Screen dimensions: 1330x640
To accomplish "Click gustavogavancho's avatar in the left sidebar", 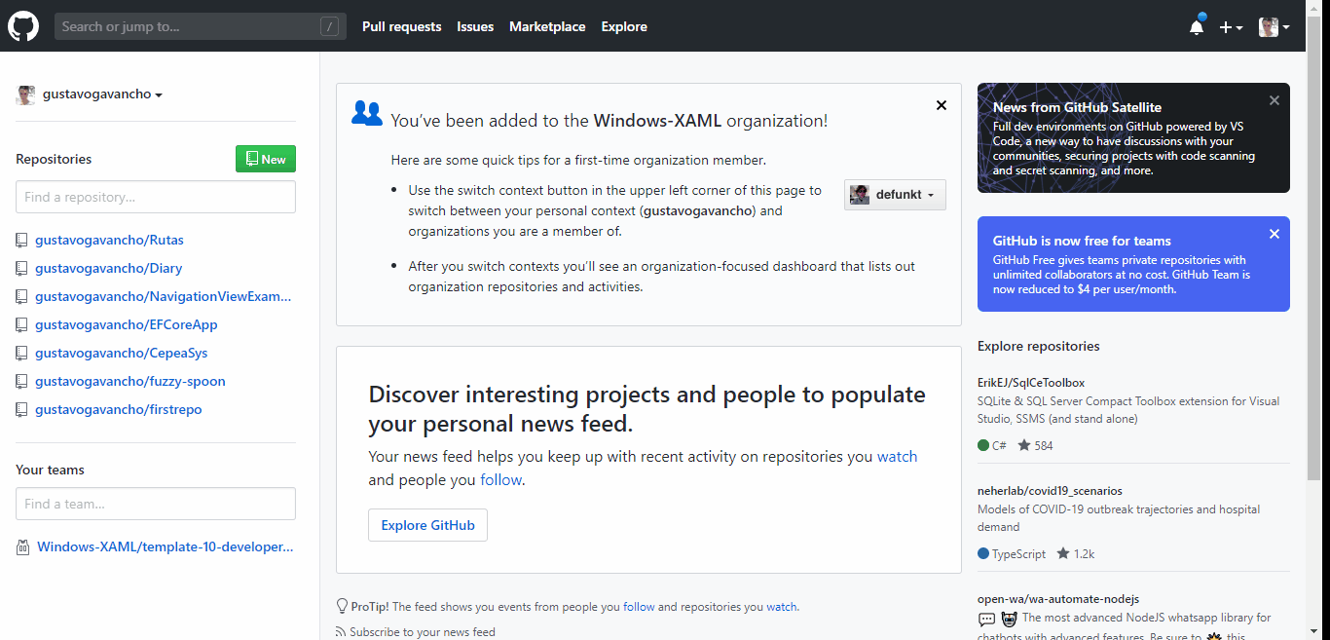I will [25, 94].
